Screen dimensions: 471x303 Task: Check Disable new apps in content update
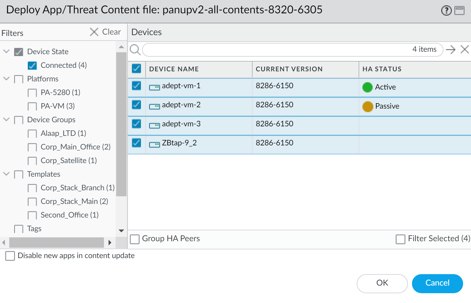coord(10,256)
